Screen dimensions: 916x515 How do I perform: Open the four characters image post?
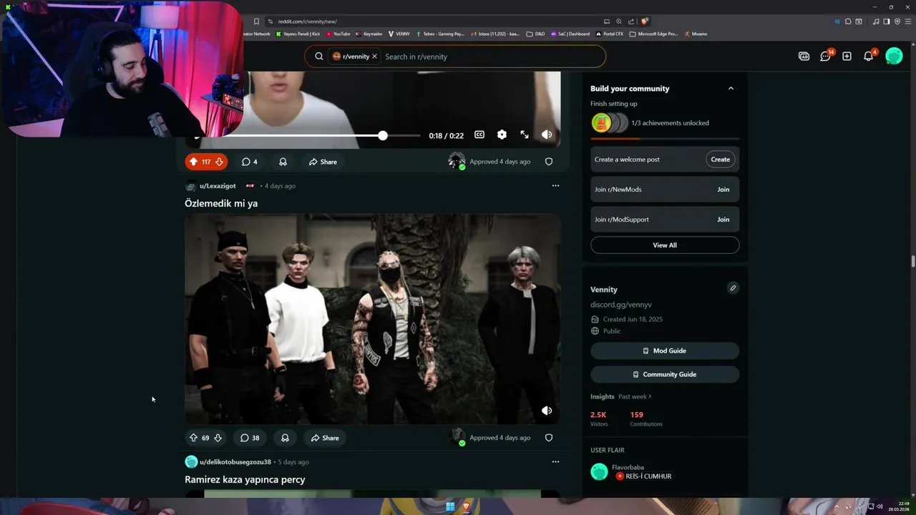(x=372, y=319)
